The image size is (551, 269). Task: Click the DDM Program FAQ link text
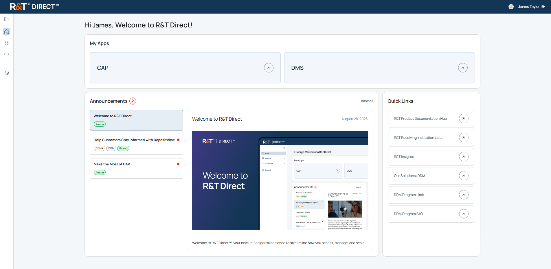coord(408,214)
